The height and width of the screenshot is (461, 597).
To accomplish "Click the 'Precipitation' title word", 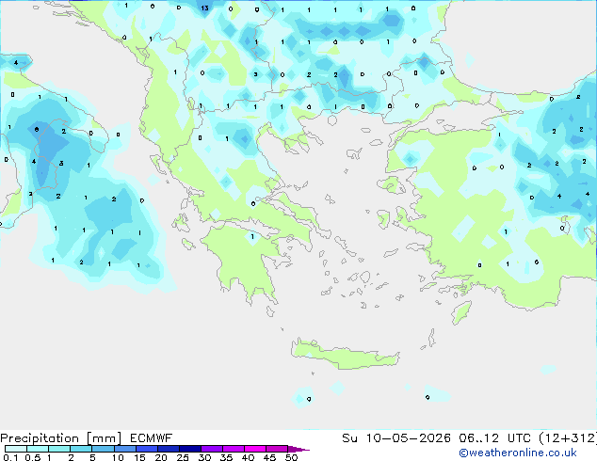I will (x=40, y=438).
